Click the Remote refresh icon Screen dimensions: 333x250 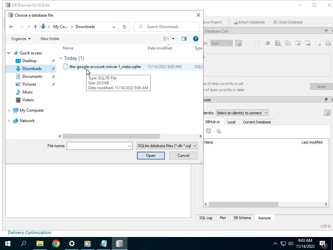coord(208,131)
